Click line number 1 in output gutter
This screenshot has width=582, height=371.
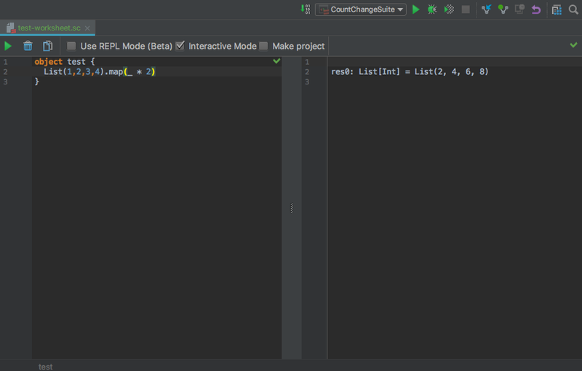(307, 62)
